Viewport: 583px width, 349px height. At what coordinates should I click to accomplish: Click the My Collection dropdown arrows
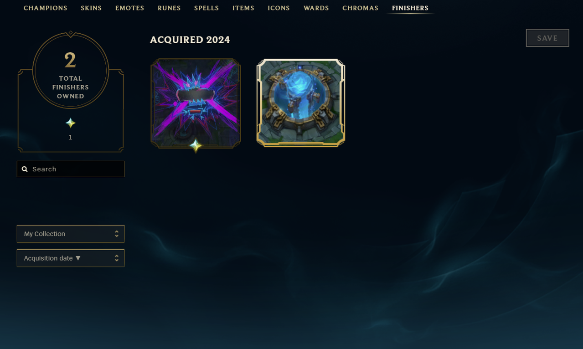[117, 234]
